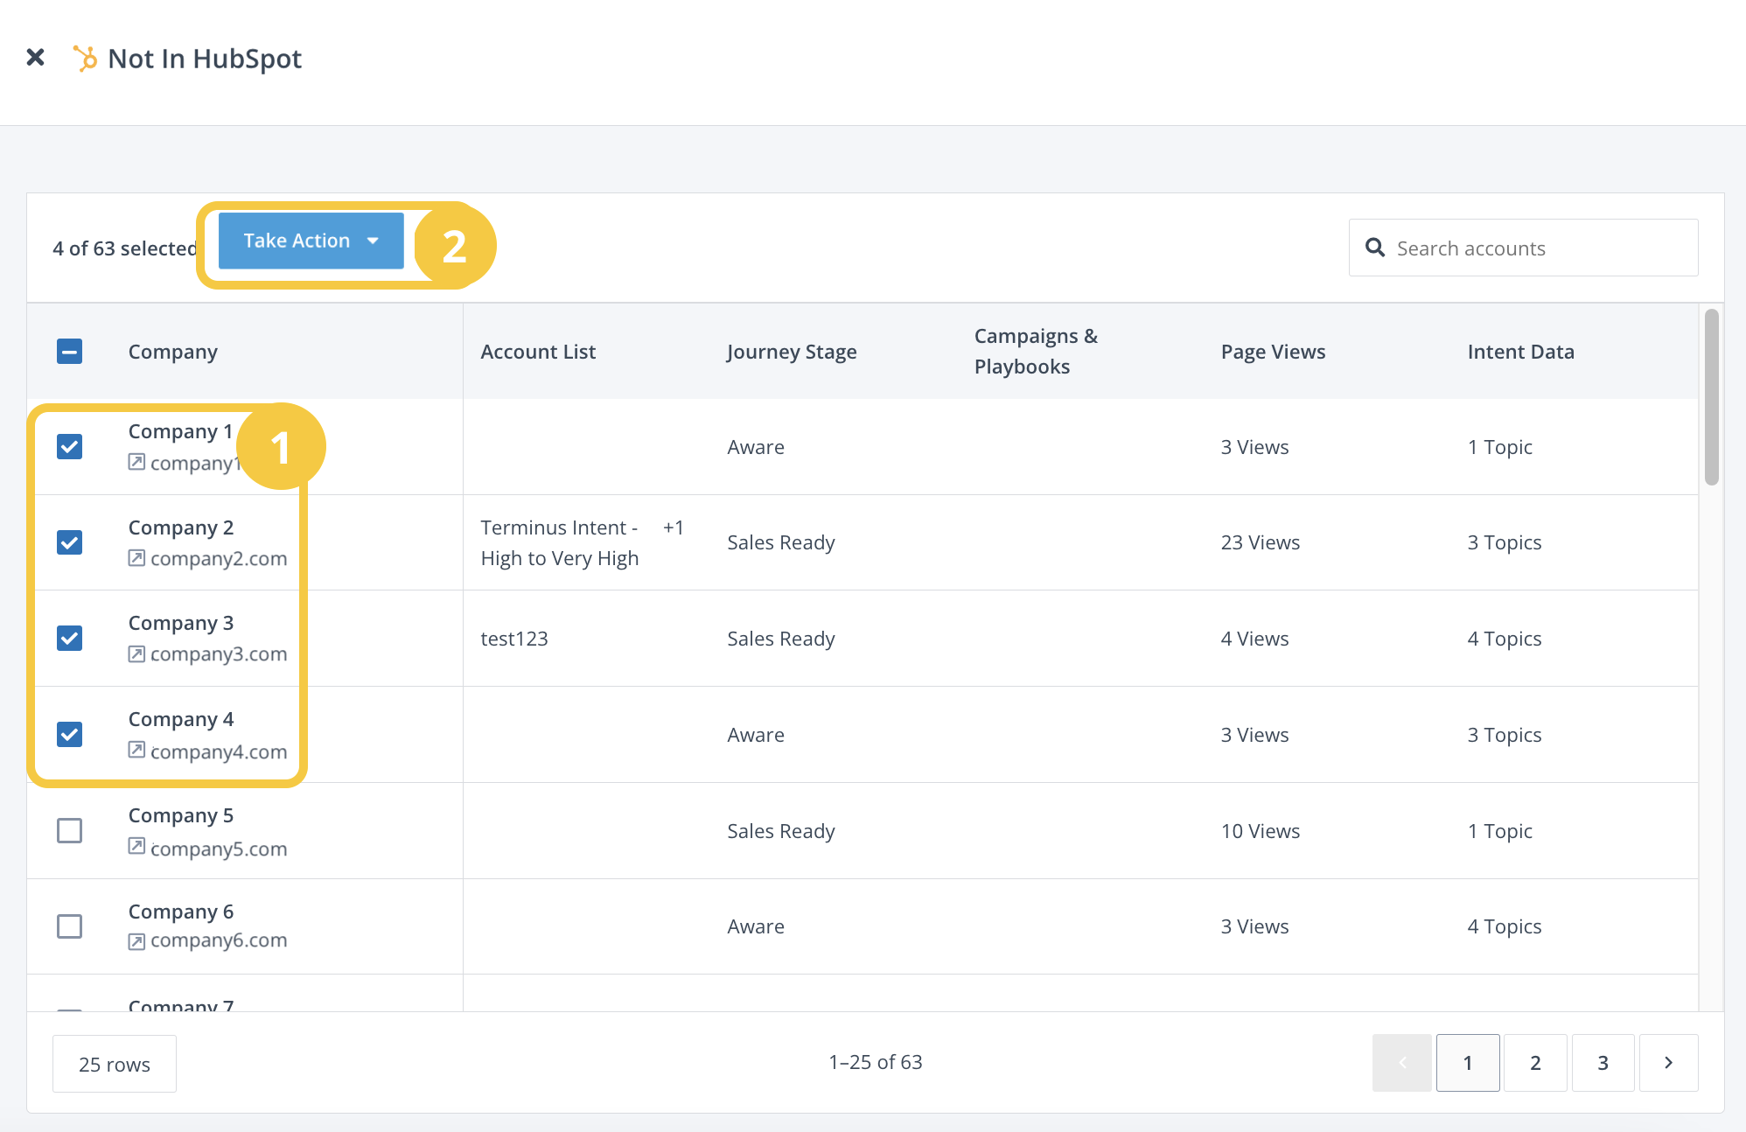
Task: Click the HubSpot sprocket logo icon
Action: (x=85, y=59)
